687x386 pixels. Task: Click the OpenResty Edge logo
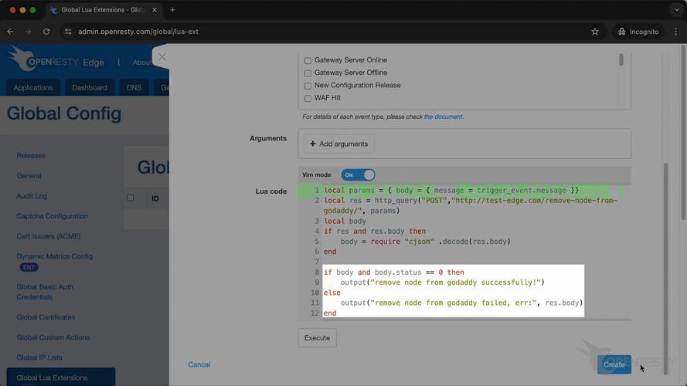(56, 59)
